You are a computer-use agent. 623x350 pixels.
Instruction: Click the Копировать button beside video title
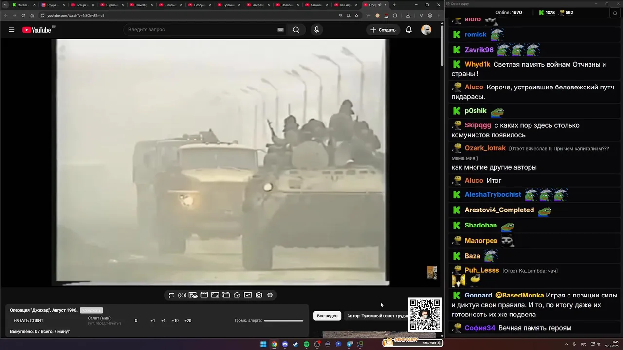pos(92,310)
